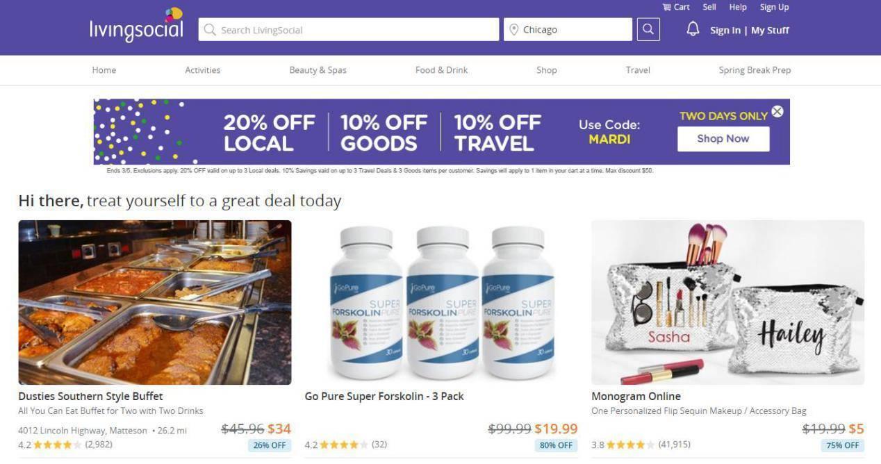This screenshot has height=464, width=881.
Task: Click the location pin icon beside Chicago
Action: [x=514, y=30]
